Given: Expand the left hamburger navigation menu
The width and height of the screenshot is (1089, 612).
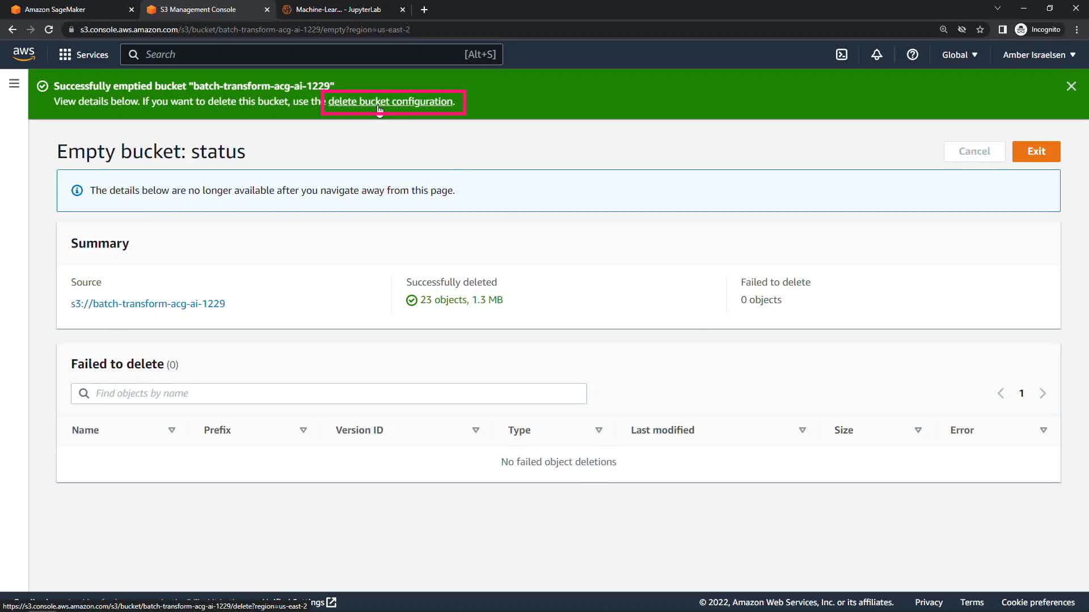Looking at the screenshot, I should click(14, 84).
